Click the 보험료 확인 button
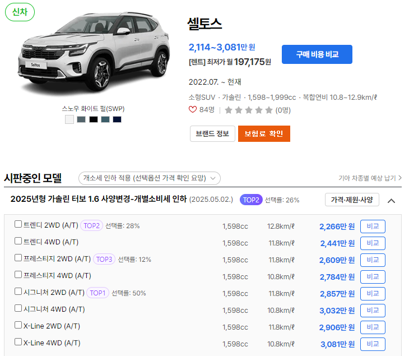 point(264,133)
